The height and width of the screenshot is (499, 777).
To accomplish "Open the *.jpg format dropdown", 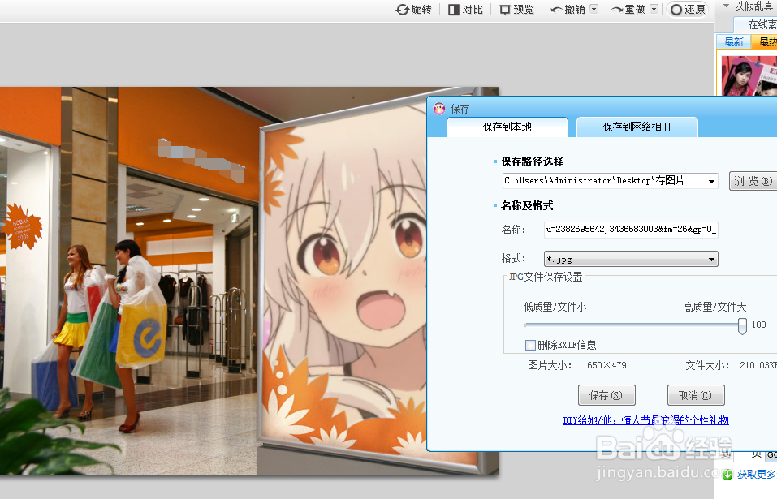I will (x=631, y=259).
